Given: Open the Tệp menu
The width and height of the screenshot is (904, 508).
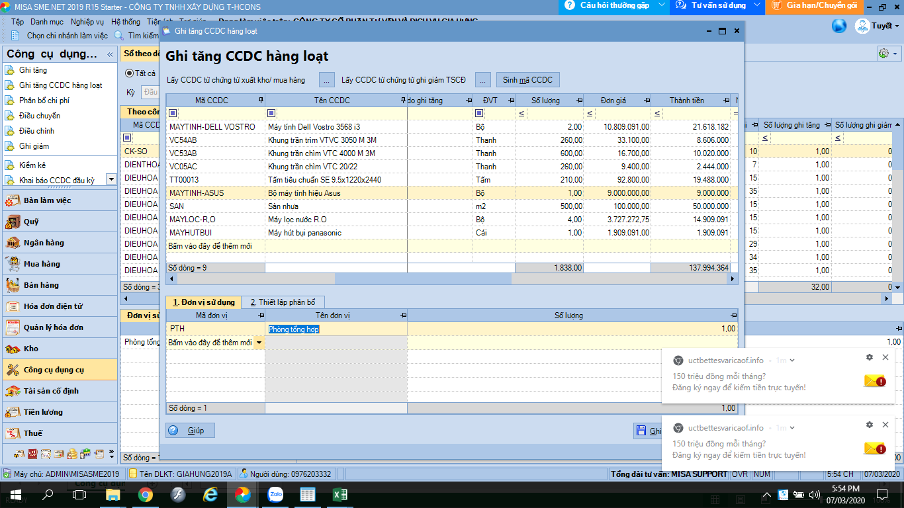Looking at the screenshot, I should coord(17,22).
